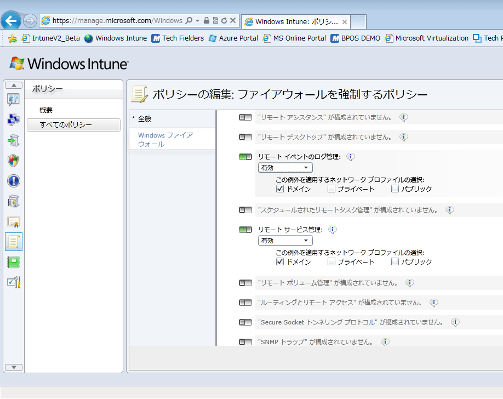503x399 pixels.
Task: Select the Windows ファイアウォール section
Action: click(x=172, y=139)
